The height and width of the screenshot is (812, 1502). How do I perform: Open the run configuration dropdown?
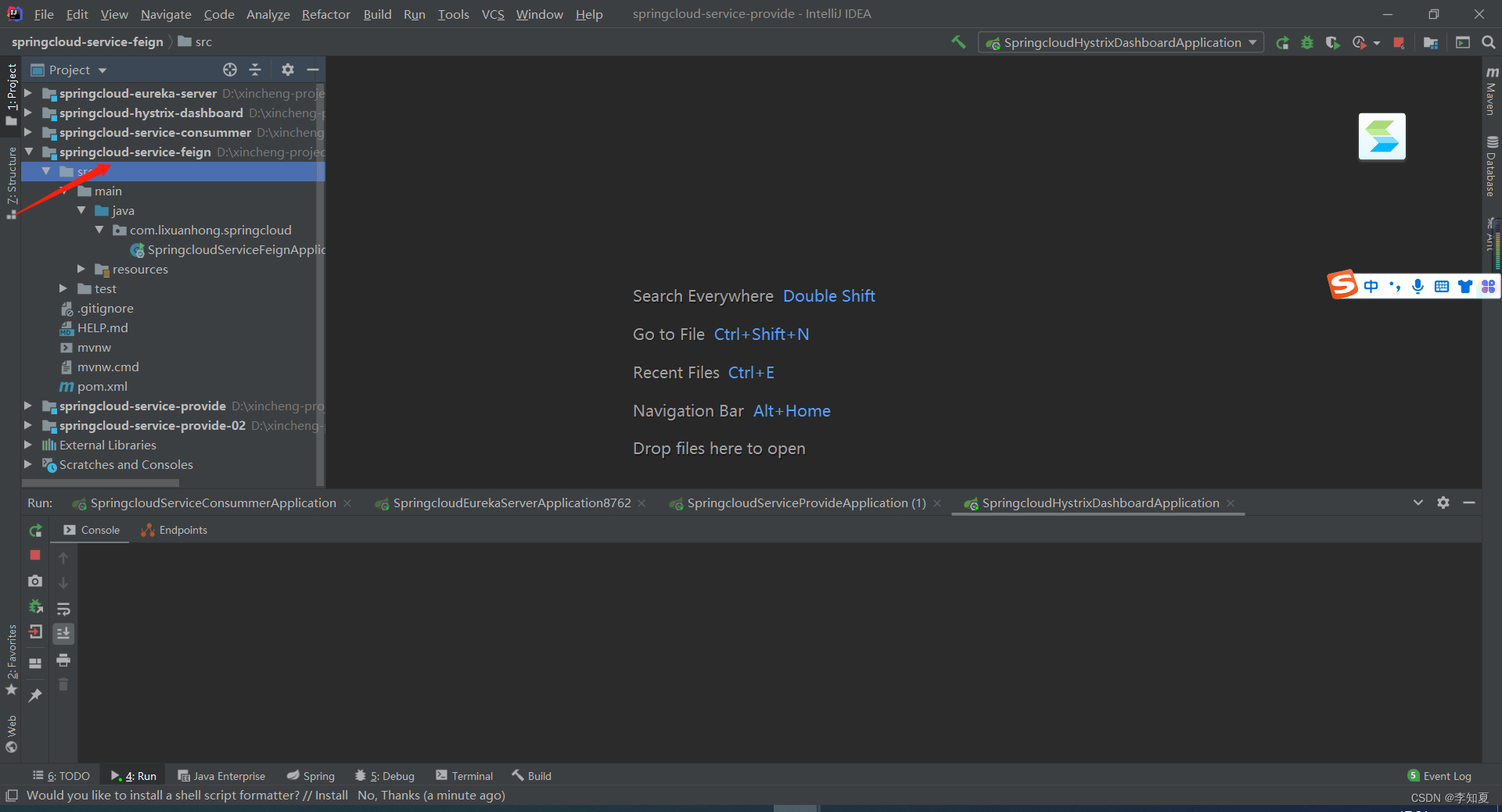tap(1121, 43)
